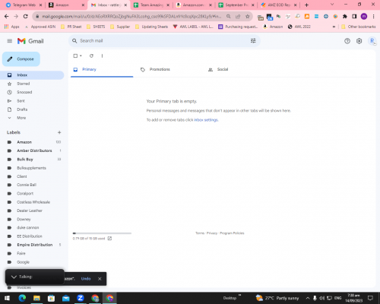Open search options filter icon
This screenshot has width=380, height=304.
click(x=253, y=41)
